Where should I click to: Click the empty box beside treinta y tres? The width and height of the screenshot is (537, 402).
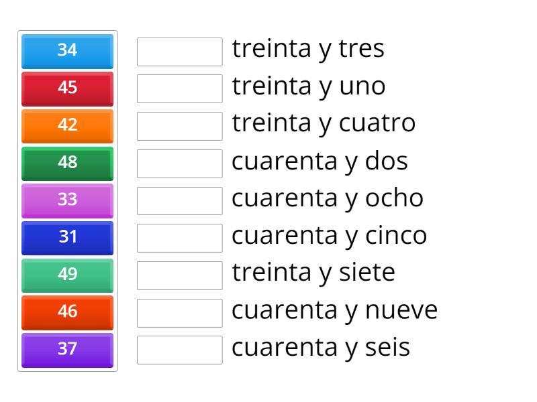[179, 52]
